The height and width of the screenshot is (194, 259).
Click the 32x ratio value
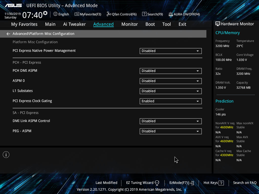(218, 74)
